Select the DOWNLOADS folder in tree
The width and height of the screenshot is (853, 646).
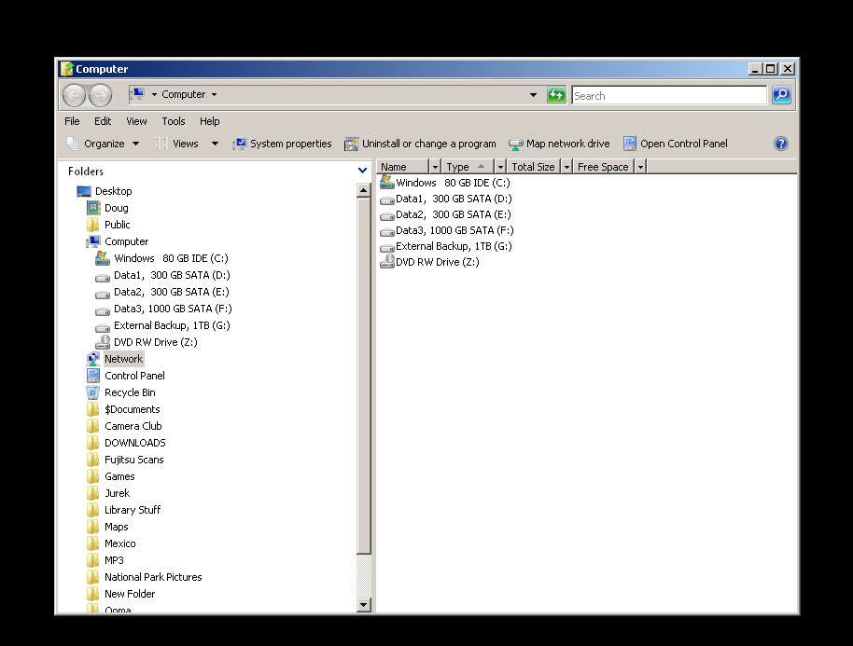coord(135,443)
